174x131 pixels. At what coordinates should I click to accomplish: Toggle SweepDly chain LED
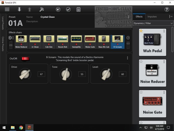click(76, 44)
